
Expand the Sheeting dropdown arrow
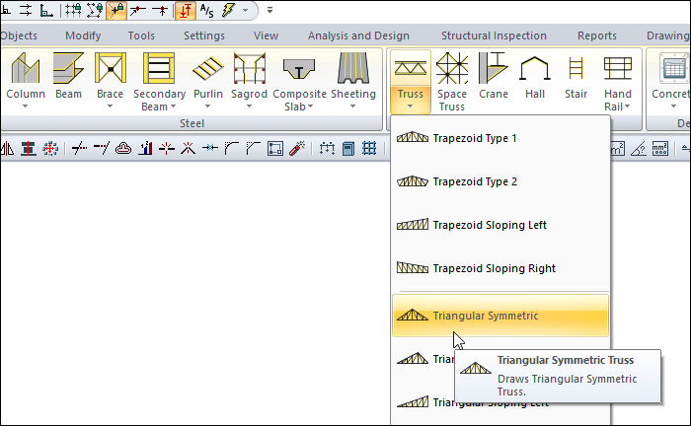tap(353, 106)
